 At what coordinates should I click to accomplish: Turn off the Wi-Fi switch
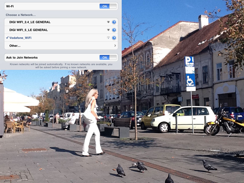(108, 6)
